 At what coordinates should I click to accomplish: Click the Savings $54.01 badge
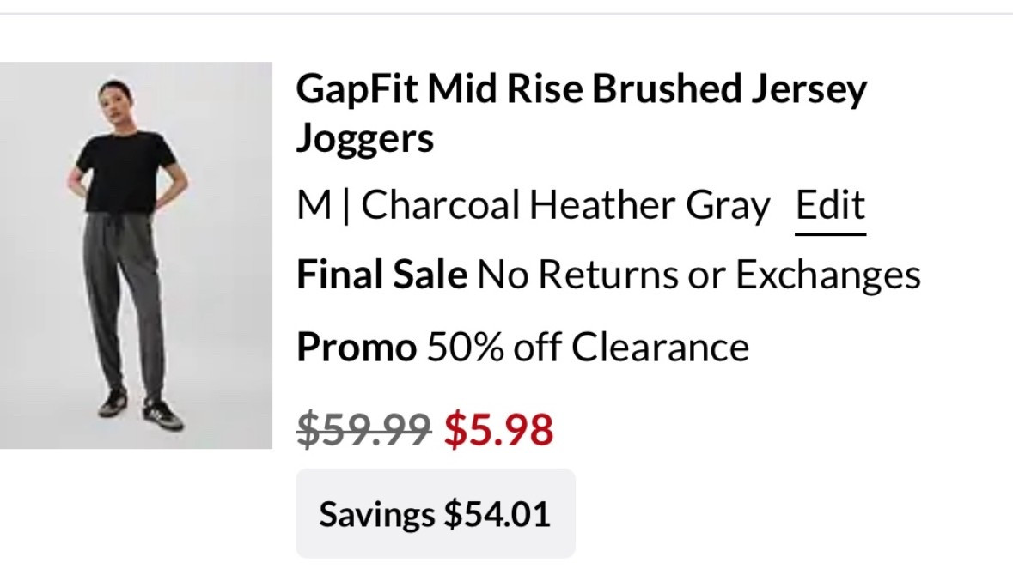(x=435, y=514)
